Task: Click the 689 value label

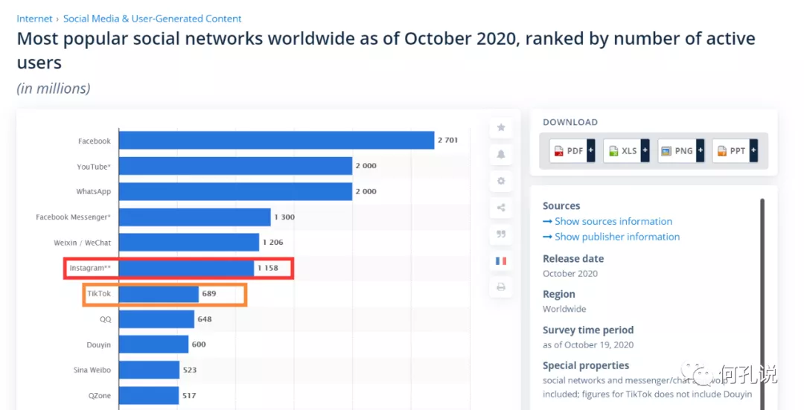Action: coord(209,293)
